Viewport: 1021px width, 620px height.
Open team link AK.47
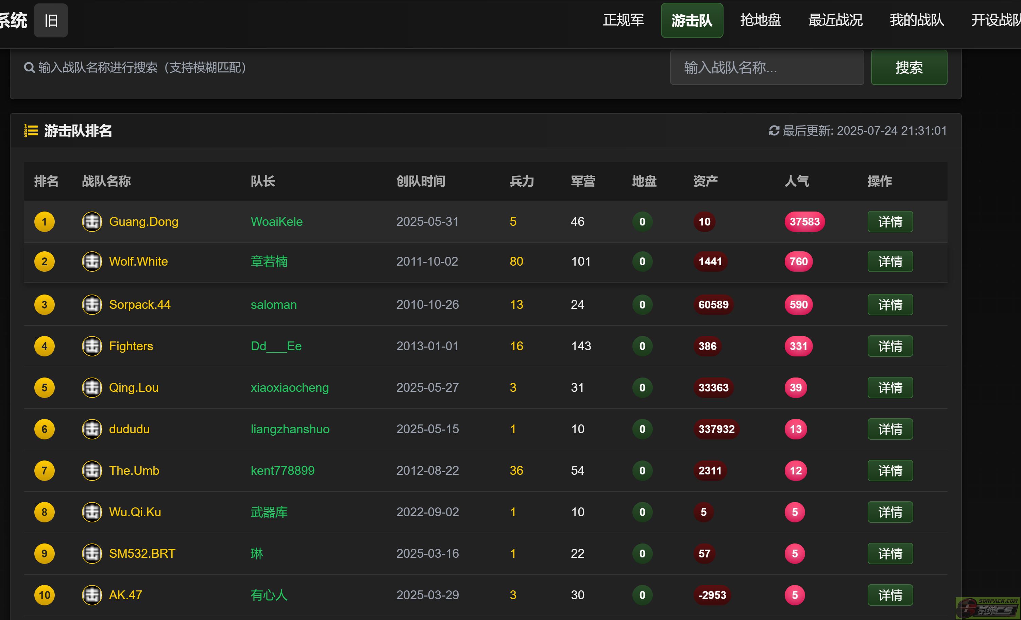click(x=125, y=595)
